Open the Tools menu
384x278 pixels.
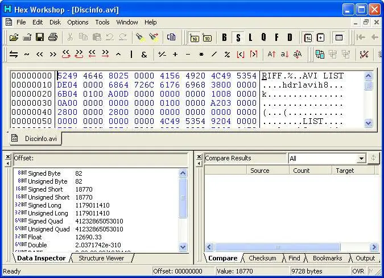(102, 22)
